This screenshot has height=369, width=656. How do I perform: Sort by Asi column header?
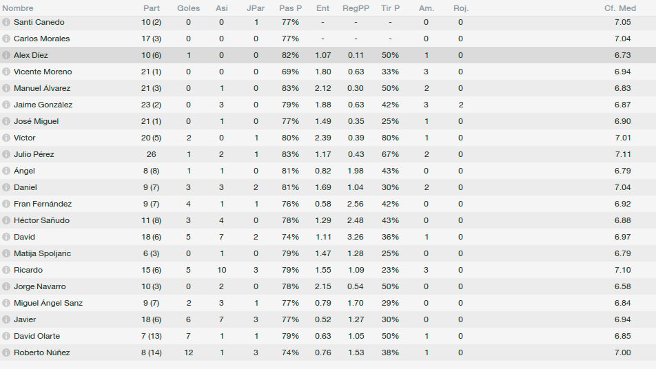(222, 8)
